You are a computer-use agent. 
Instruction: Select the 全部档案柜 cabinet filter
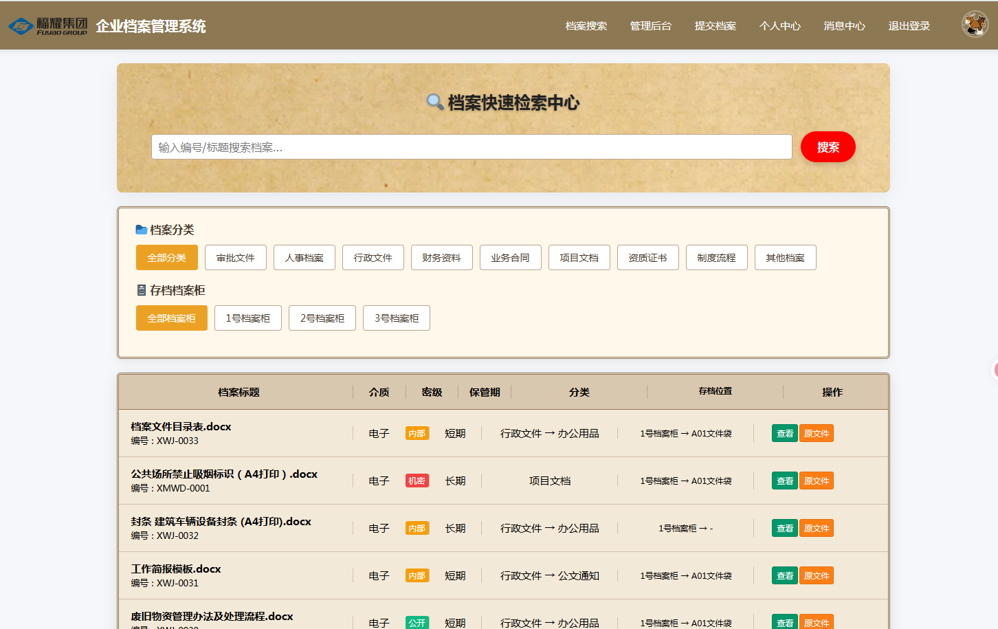[172, 318]
